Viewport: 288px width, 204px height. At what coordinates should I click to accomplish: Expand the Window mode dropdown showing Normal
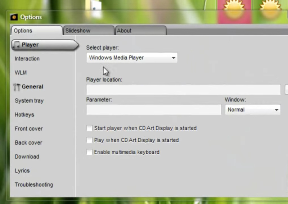(253, 110)
